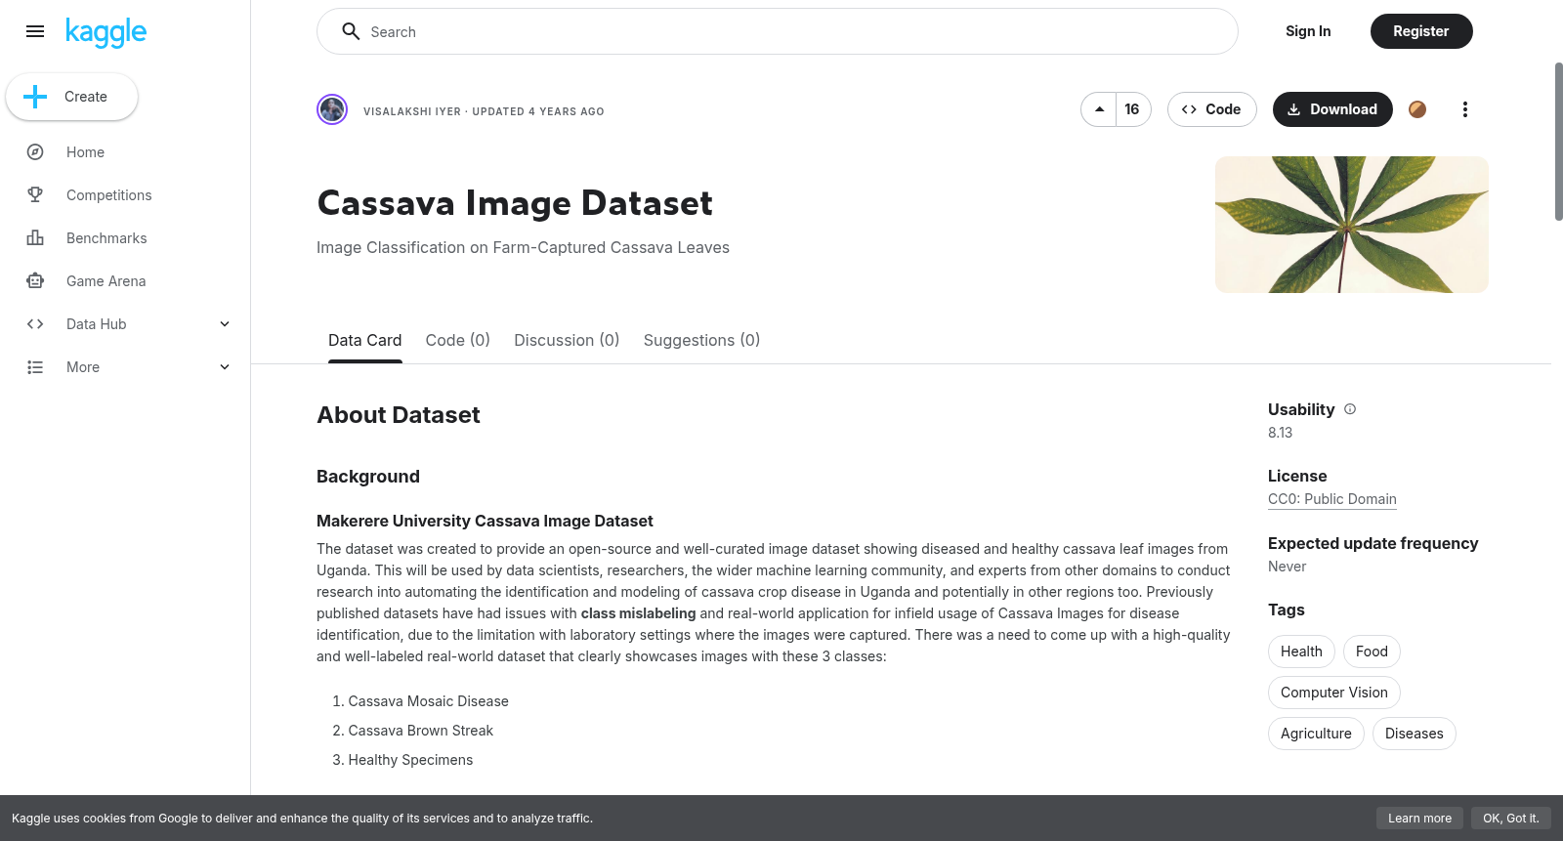This screenshot has height=841, width=1563.
Task: Switch to the Suggestions (0) tab
Action: pyautogui.click(x=701, y=340)
